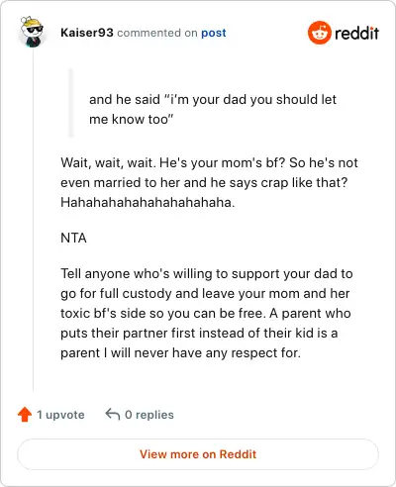Open the blue "post" link
Screen dimensions: 396x487
point(214,33)
